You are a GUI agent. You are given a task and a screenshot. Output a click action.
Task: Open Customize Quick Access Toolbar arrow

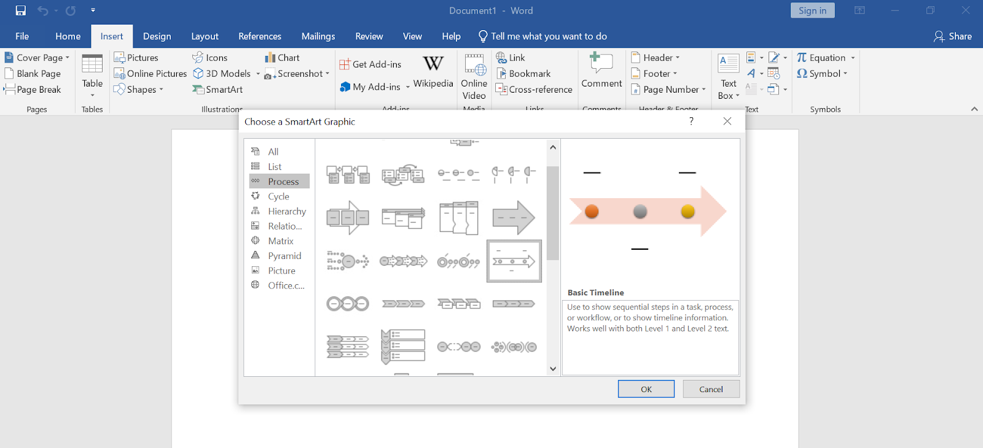click(x=93, y=10)
